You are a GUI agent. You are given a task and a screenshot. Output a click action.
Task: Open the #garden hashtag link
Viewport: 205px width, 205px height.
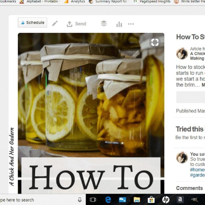coord(197,175)
